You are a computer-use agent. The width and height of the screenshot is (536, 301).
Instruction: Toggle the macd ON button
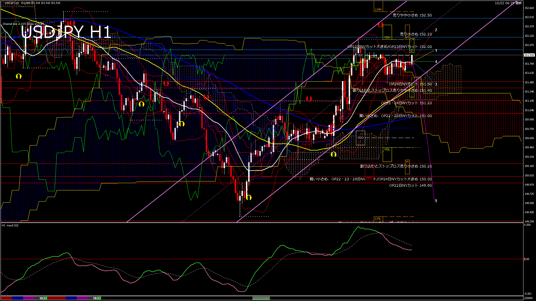261,298
